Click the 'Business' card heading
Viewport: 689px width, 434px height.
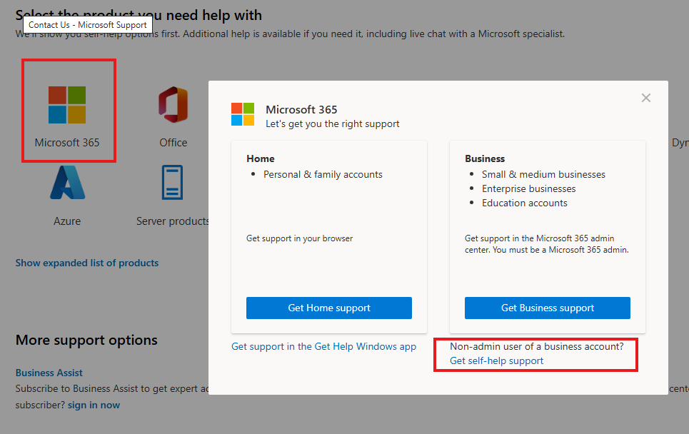point(485,158)
